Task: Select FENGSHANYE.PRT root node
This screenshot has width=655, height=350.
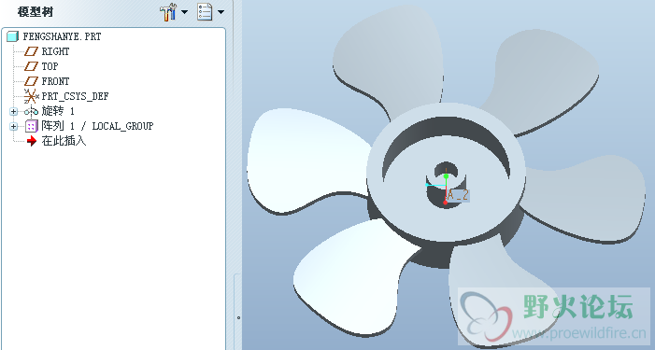Action: pyautogui.click(x=62, y=36)
